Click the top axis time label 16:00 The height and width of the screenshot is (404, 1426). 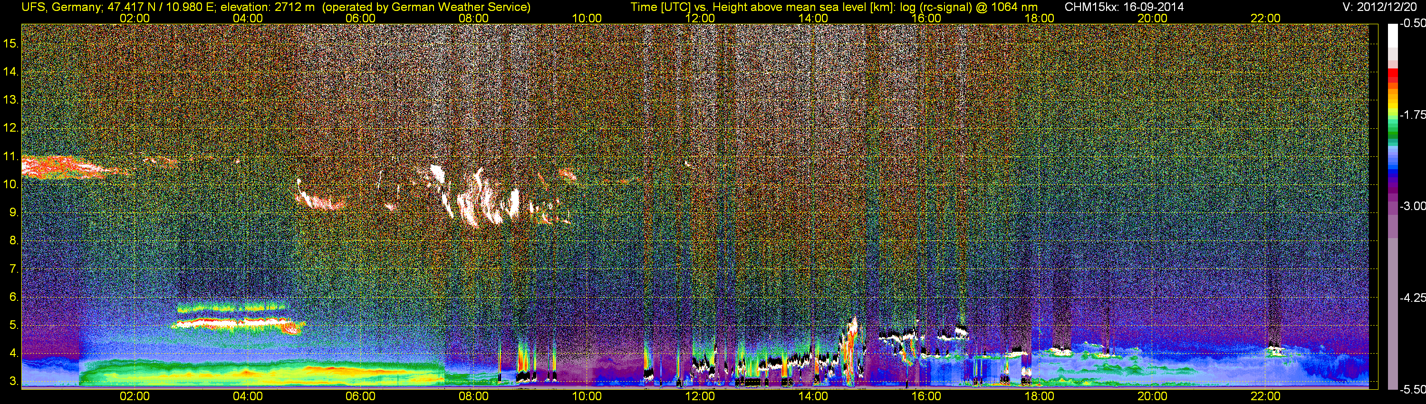coord(926,18)
